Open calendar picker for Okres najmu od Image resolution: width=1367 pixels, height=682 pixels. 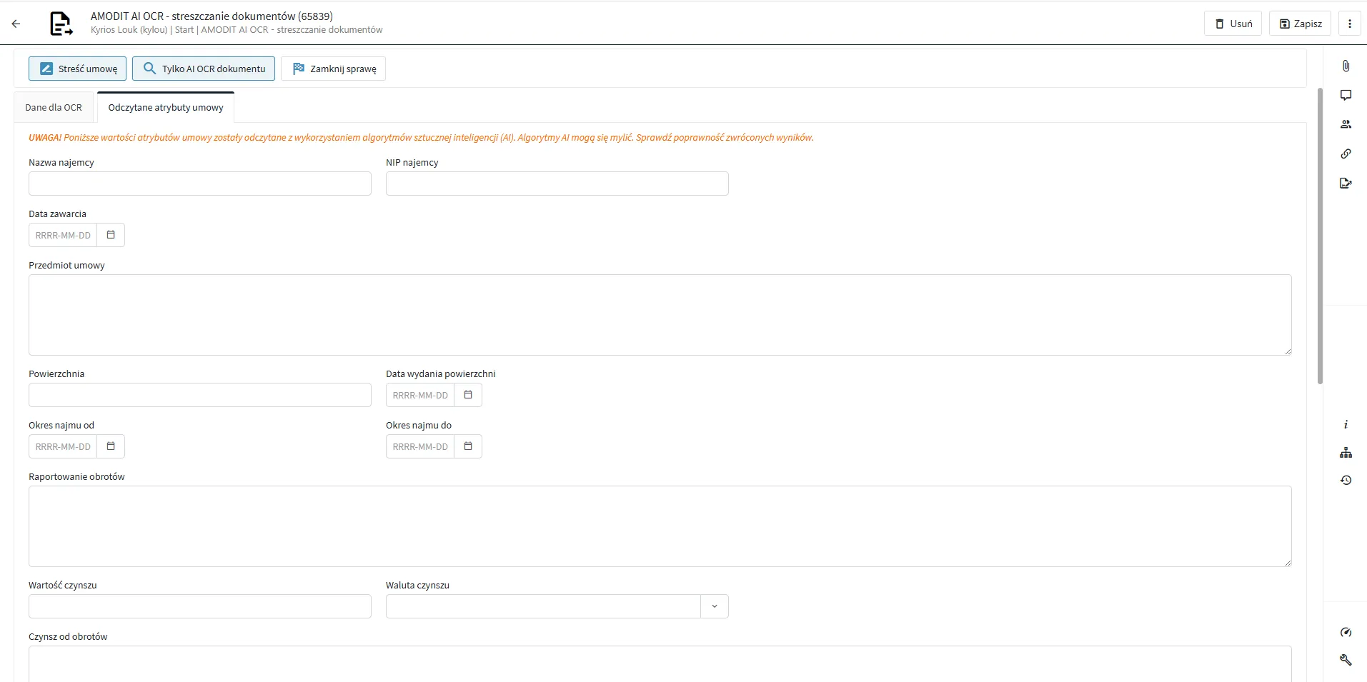coord(111,446)
